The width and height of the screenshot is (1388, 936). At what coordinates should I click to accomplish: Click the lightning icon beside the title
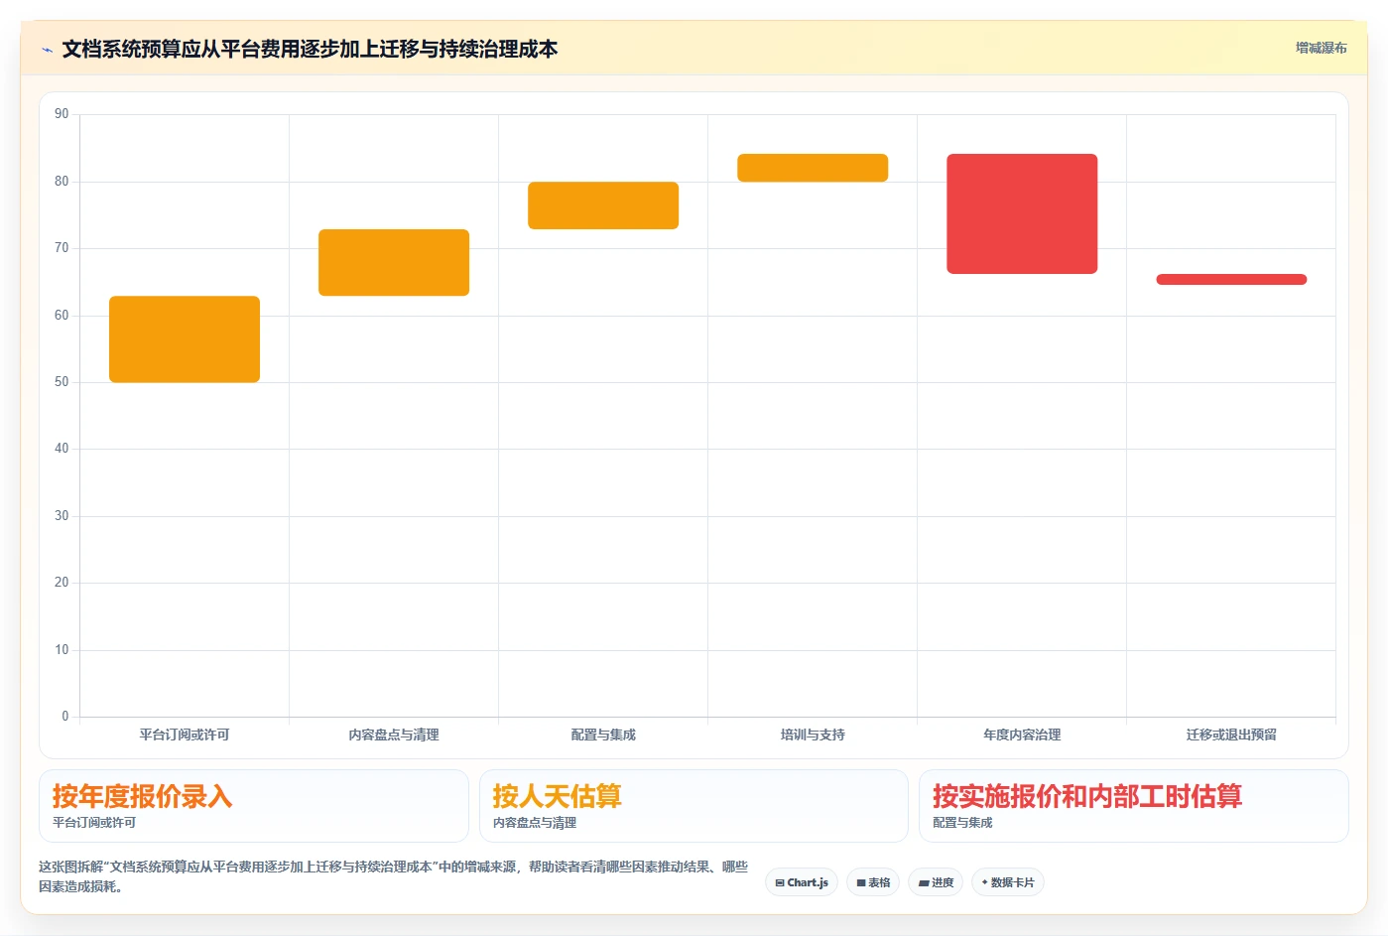pyautogui.click(x=47, y=50)
